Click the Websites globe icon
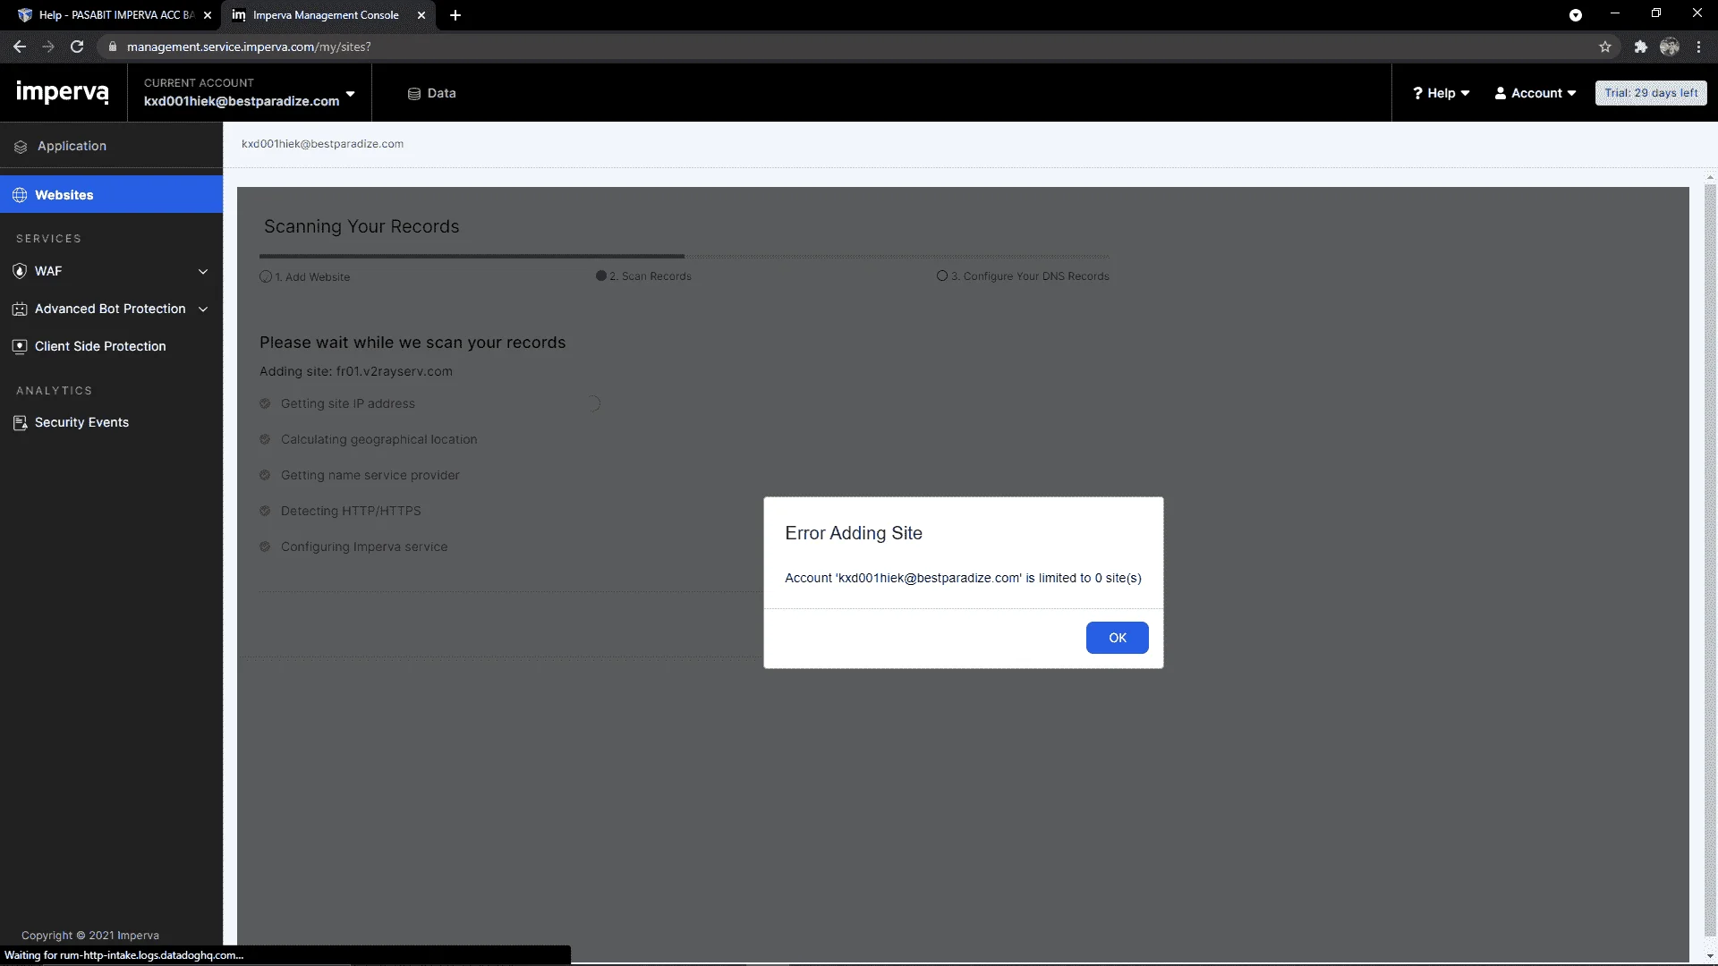 click(x=20, y=195)
